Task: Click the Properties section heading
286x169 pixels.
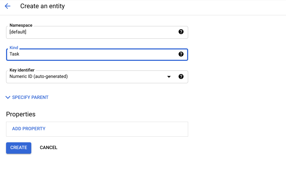Action: click(x=21, y=114)
